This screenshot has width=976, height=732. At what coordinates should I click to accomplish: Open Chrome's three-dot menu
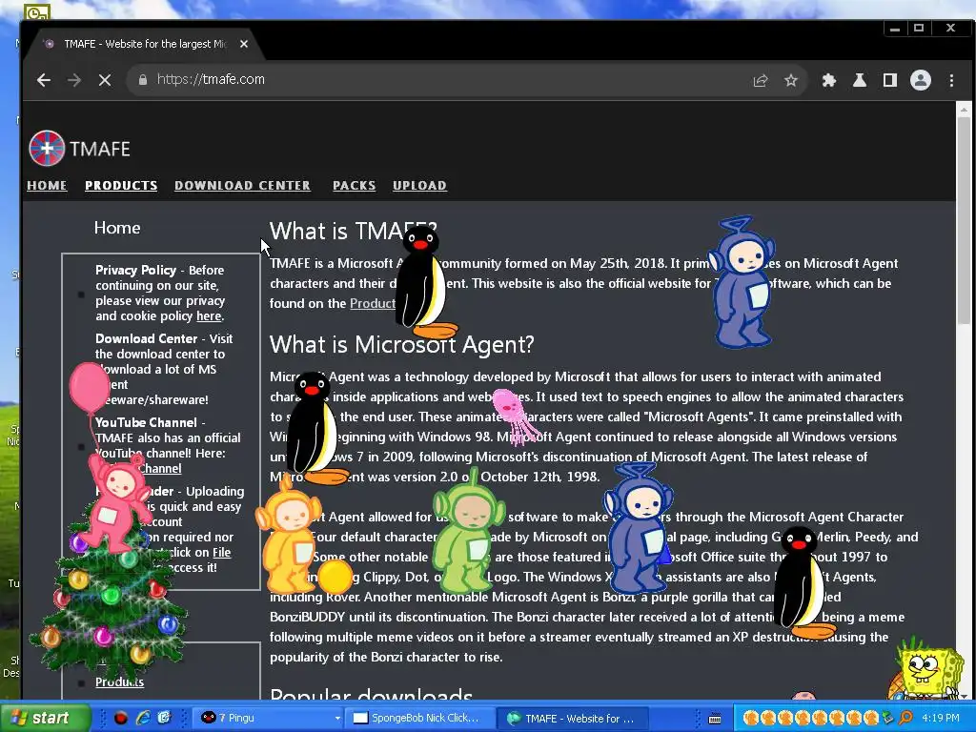[x=951, y=80]
